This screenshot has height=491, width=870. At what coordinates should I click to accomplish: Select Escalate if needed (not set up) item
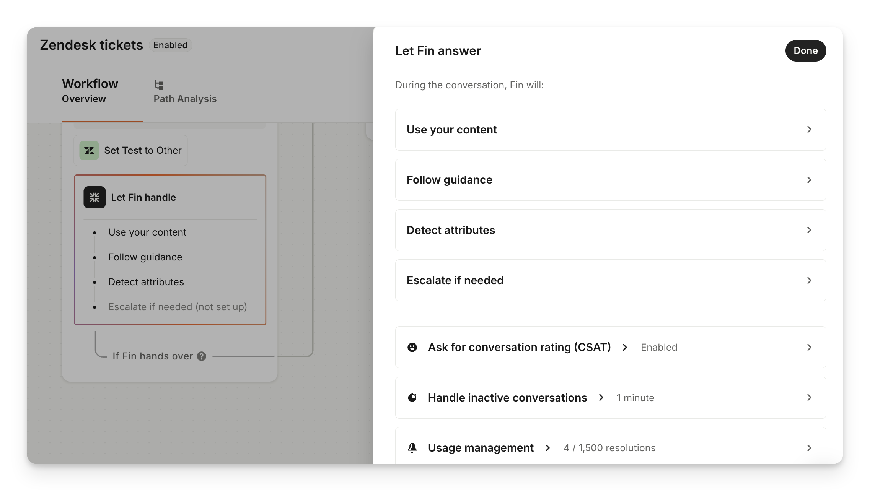(178, 307)
